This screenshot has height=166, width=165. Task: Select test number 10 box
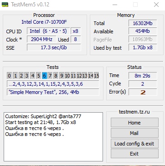click(67, 76)
